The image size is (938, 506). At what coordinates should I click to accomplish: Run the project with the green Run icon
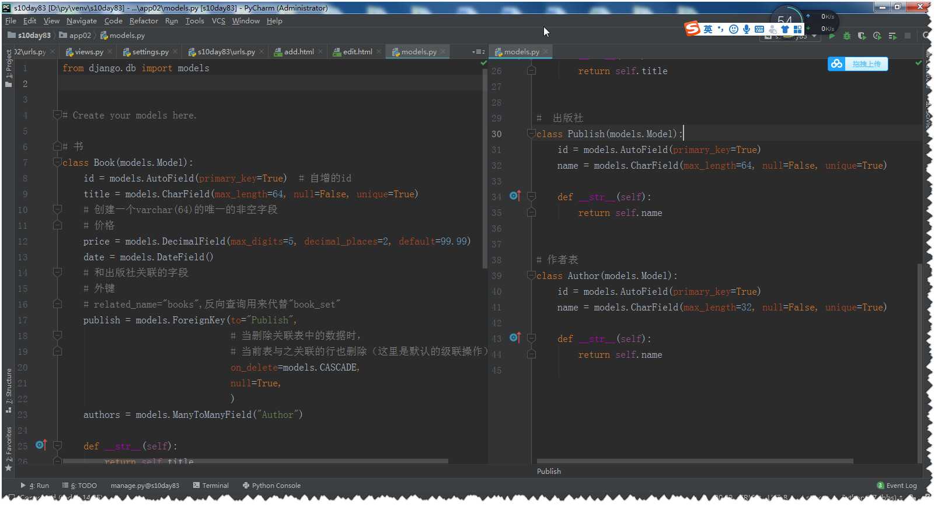pos(832,36)
